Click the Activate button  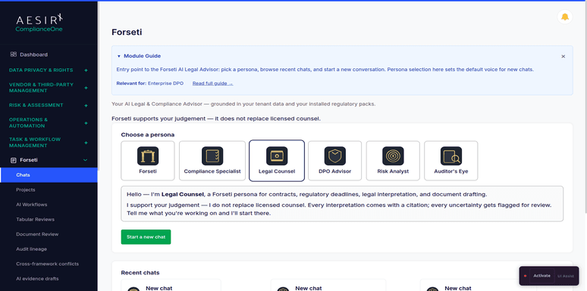click(541, 276)
